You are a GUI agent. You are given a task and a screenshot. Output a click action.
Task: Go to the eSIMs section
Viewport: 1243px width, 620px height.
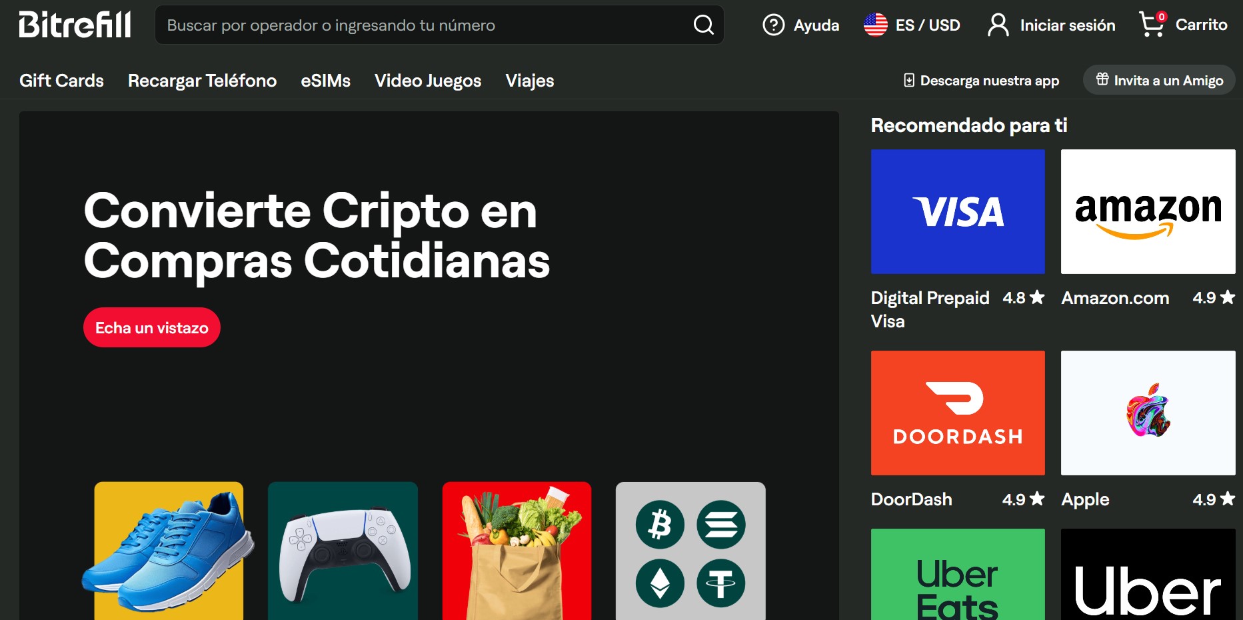click(325, 81)
